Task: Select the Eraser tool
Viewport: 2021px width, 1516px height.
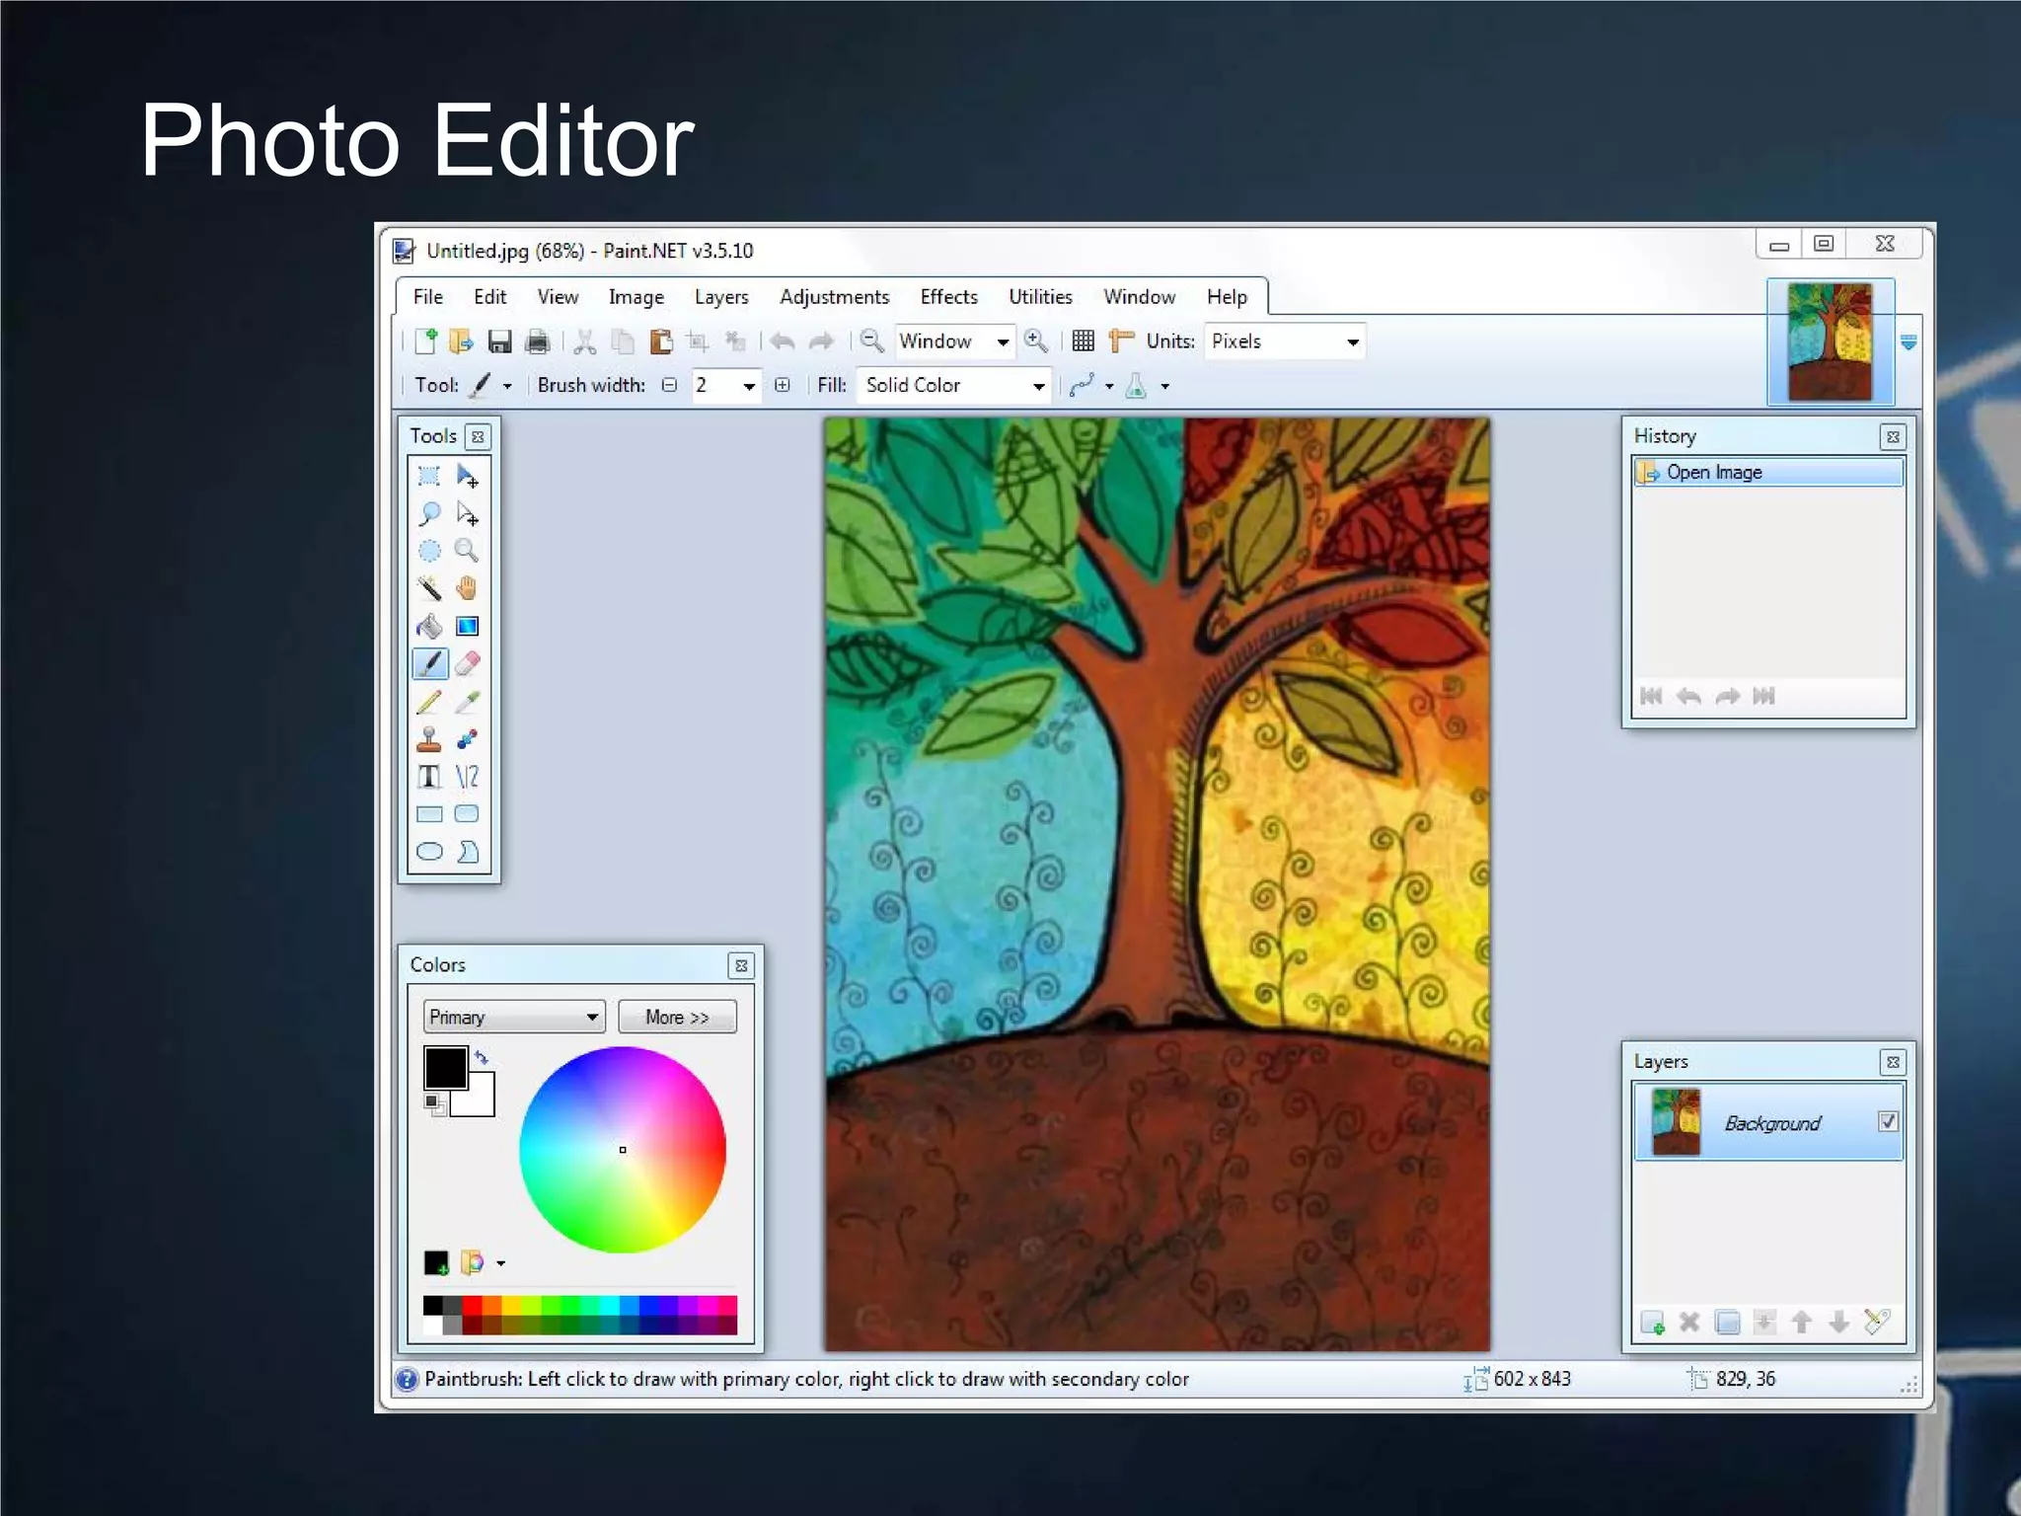Action: point(468,663)
